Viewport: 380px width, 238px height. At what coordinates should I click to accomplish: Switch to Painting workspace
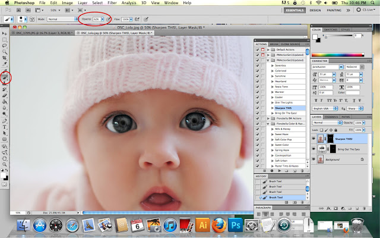coord(334,10)
